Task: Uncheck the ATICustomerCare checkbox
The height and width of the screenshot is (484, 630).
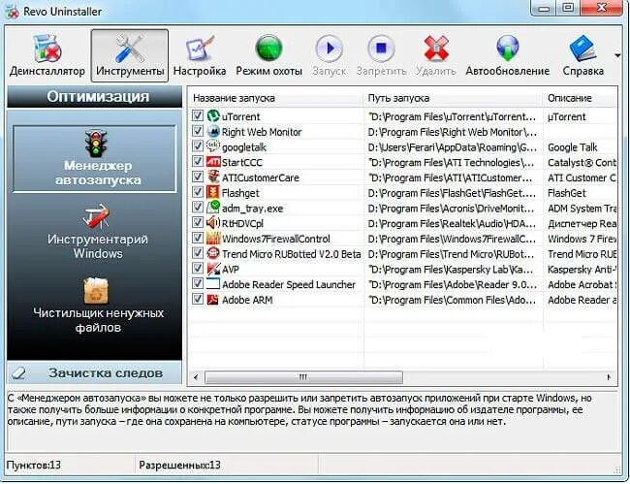Action: click(x=198, y=177)
